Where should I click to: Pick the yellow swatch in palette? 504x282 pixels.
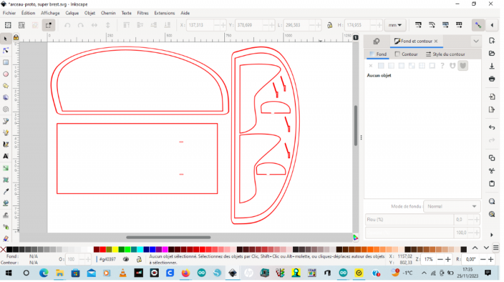115,249
